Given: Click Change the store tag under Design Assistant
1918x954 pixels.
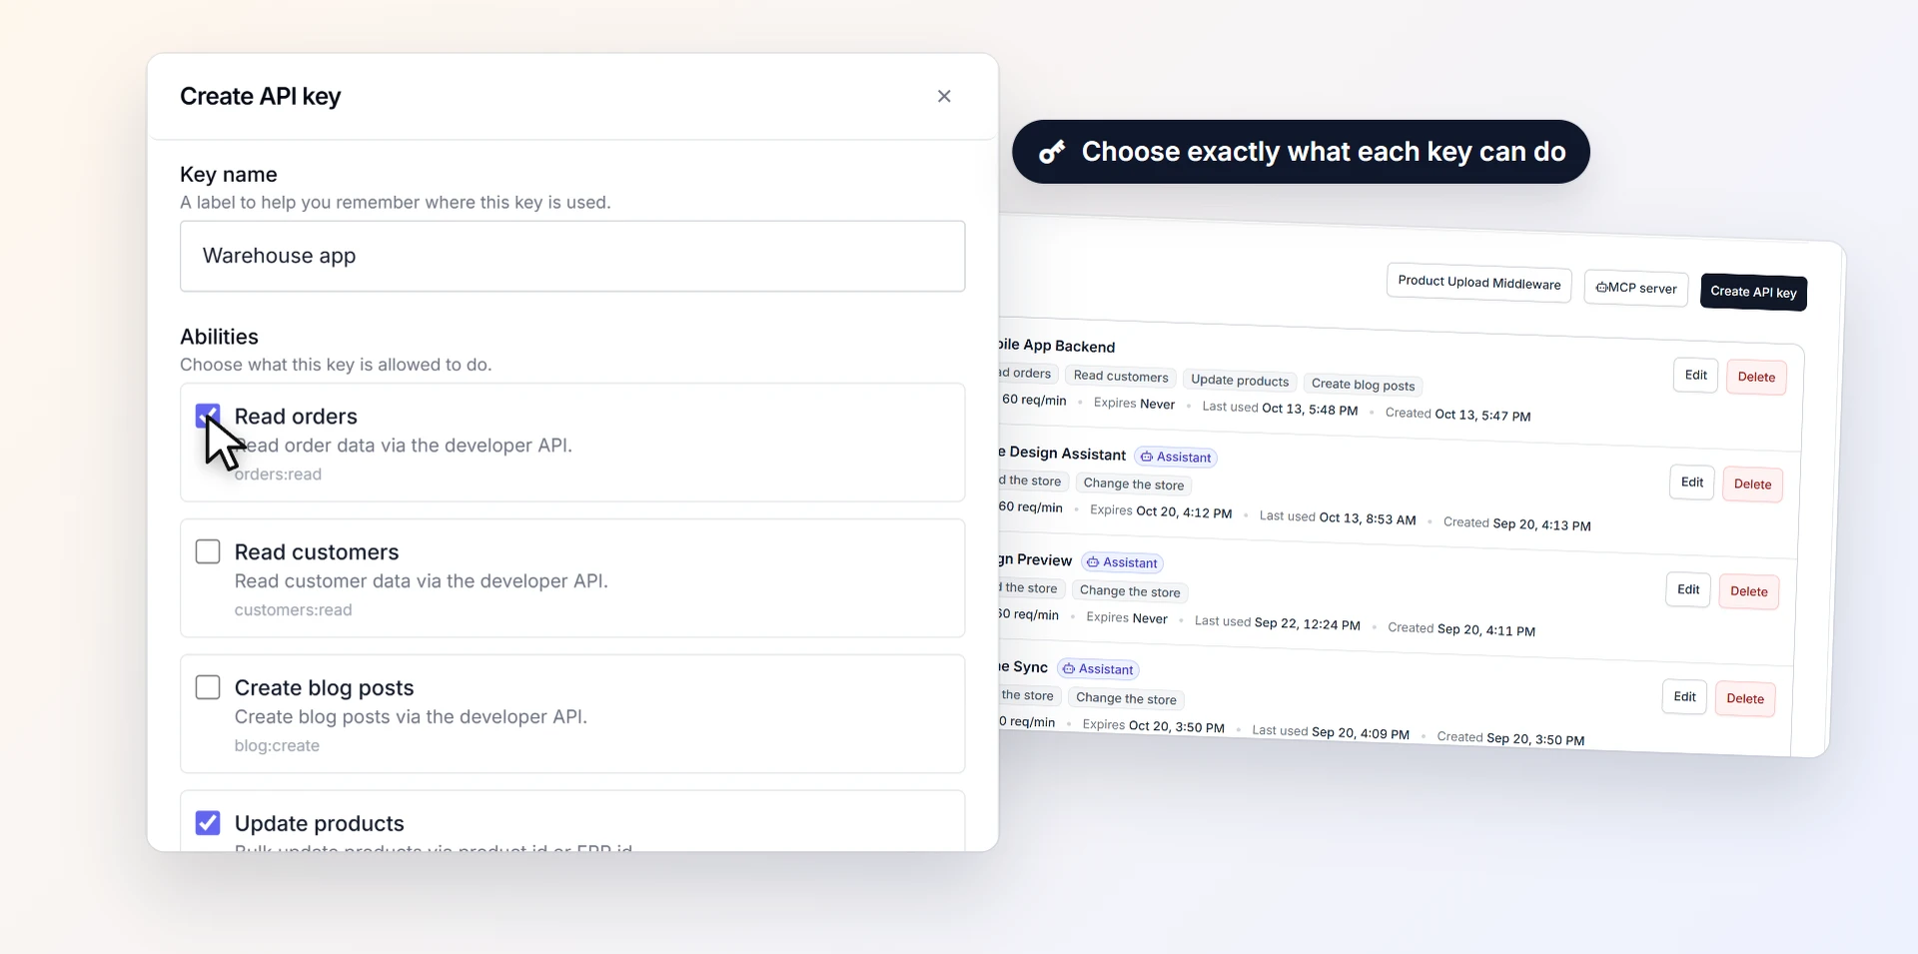Looking at the screenshot, I should click(1134, 484).
